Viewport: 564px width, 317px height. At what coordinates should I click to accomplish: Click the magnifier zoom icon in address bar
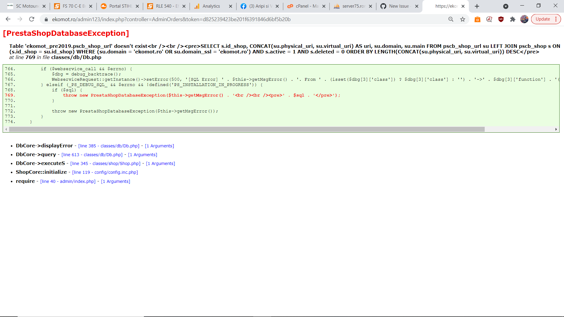click(451, 19)
